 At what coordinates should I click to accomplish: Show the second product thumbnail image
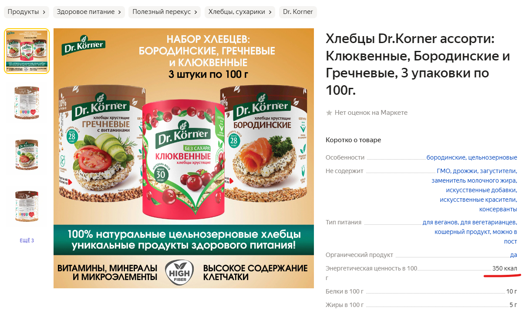click(27, 103)
